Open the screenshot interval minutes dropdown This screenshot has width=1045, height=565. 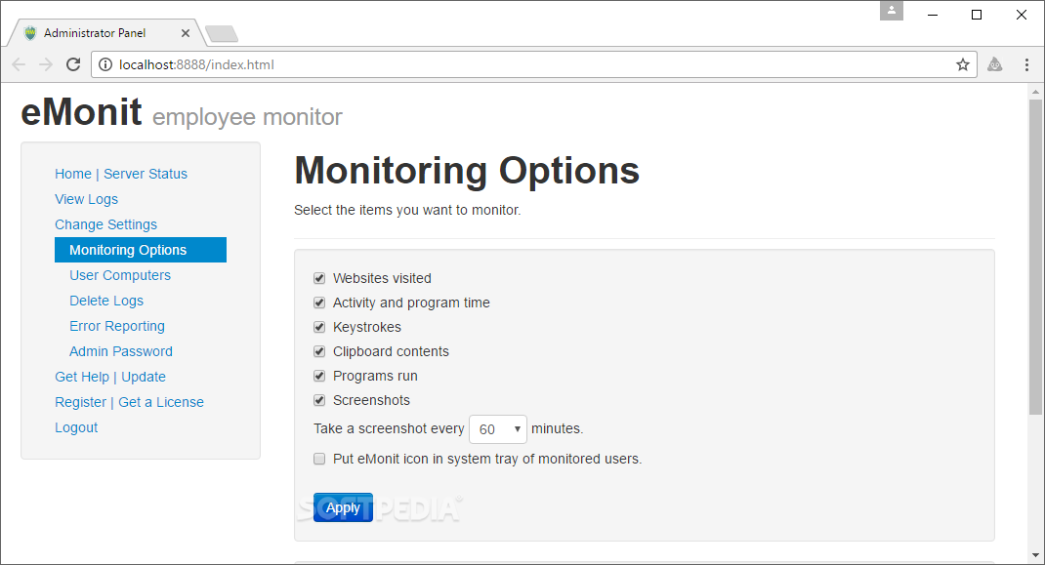point(498,429)
